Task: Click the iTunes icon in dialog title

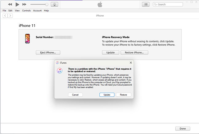Action: click(58, 63)
